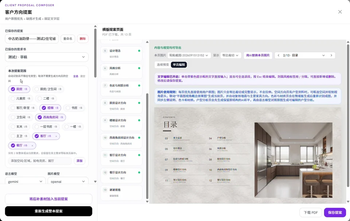The image size is (350, 221).
Task: Click the preview pane scrollbar thumb
Action: [348, 116]
